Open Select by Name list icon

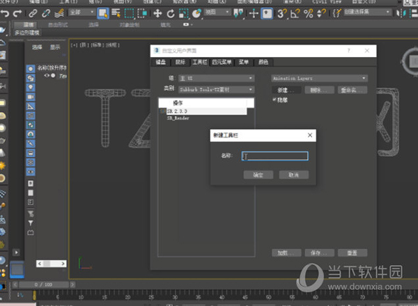point(116,13)
